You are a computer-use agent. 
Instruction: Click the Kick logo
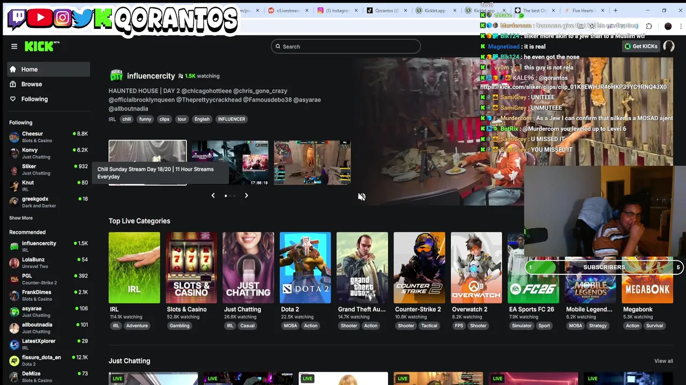pos(41,47)
